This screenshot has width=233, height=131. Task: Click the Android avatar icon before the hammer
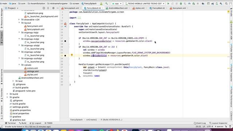click(x=101, y=4)
